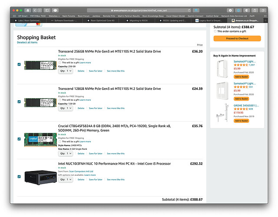Open GROHE shower product thumbnail
The width and height of the screenshot is (278, 217).
pyautogui.click(x=222, y=113)
